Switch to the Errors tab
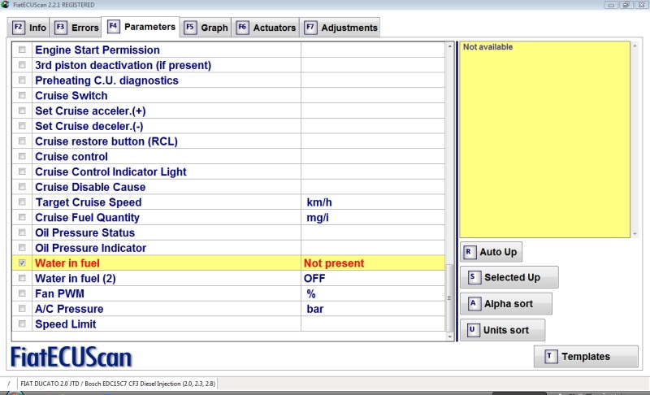The image size is (650, 395). click(x=76, y=28)
